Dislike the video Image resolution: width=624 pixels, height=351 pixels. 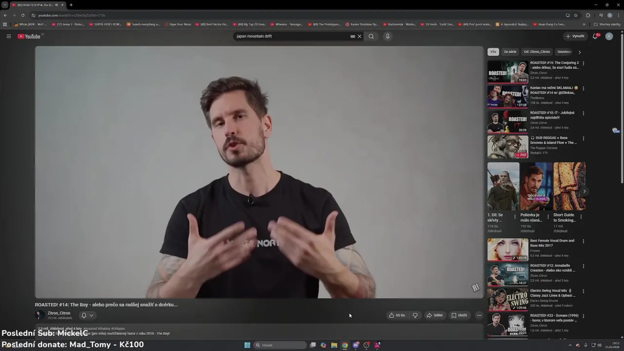tap(415, 315)
